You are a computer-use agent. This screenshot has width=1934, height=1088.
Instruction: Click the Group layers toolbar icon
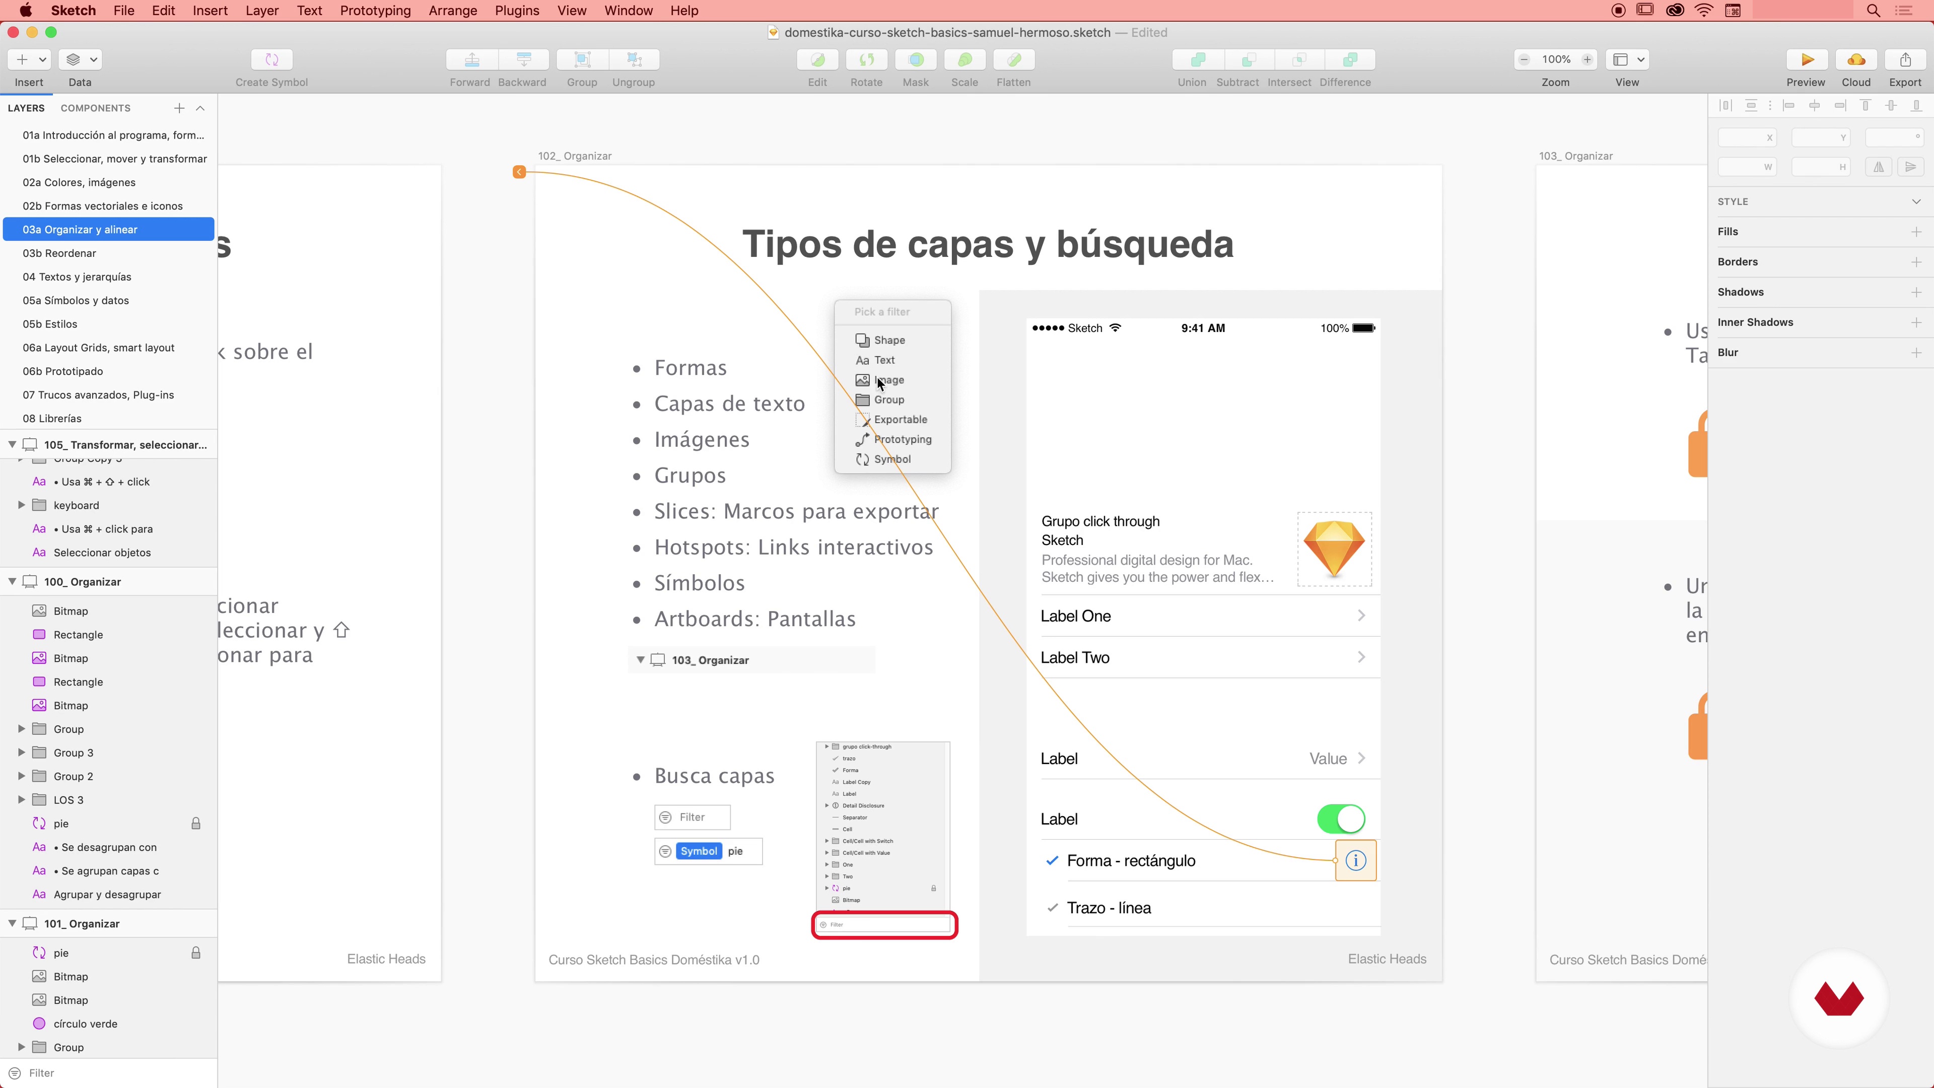(x=582, y=59)
